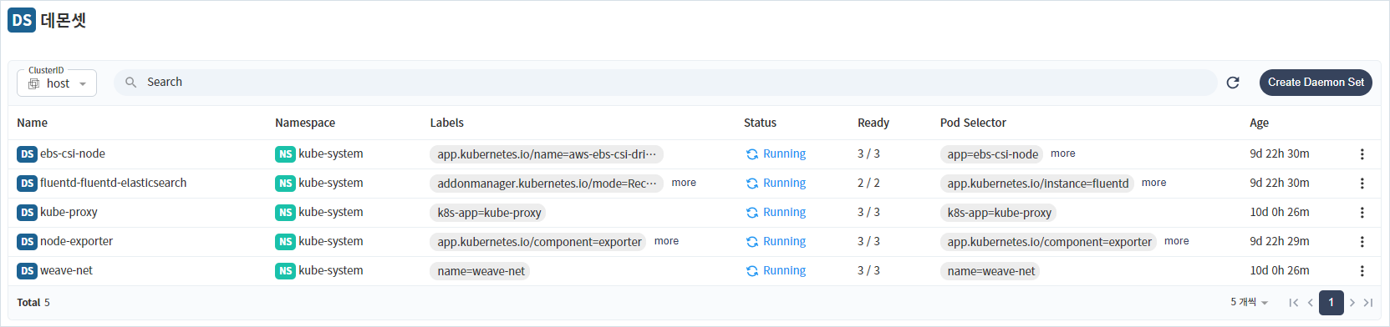Select page 1 in the pagination
The width and height of the screenshot is (1390, 327).
click(x=1331, y=302)
